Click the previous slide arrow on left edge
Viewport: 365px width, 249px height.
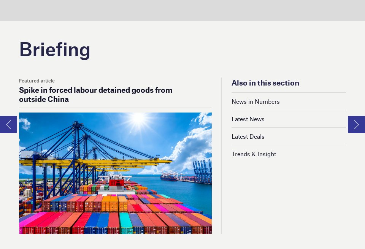click(x=8, y=125)
